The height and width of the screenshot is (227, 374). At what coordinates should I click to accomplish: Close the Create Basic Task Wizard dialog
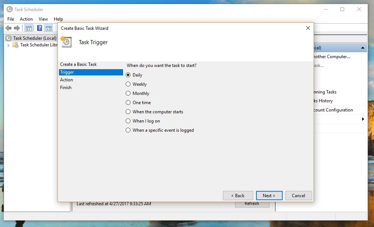click(308, 28)
